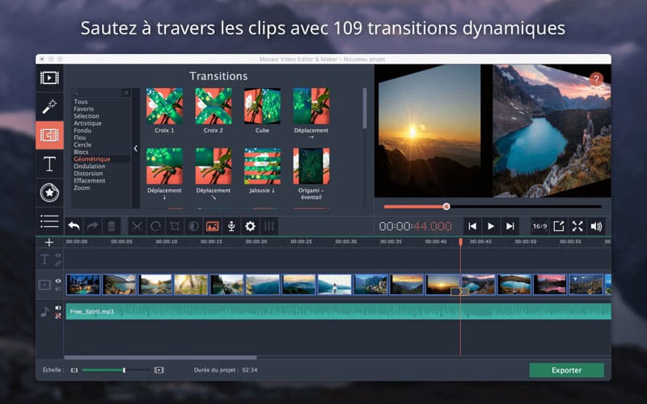Select the Favoris category
The height and width of the screenshot is (404, 647).
pyautogui.click(x=84, y=109)
